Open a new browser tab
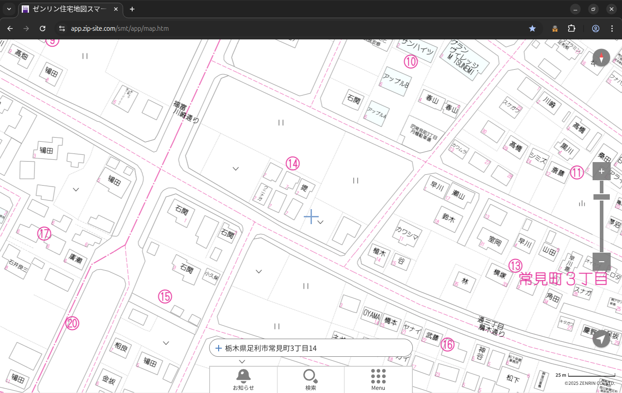Image resolution: width=622 pixels, height=393 pixels. pyautogui.click(x=132, y=9)
